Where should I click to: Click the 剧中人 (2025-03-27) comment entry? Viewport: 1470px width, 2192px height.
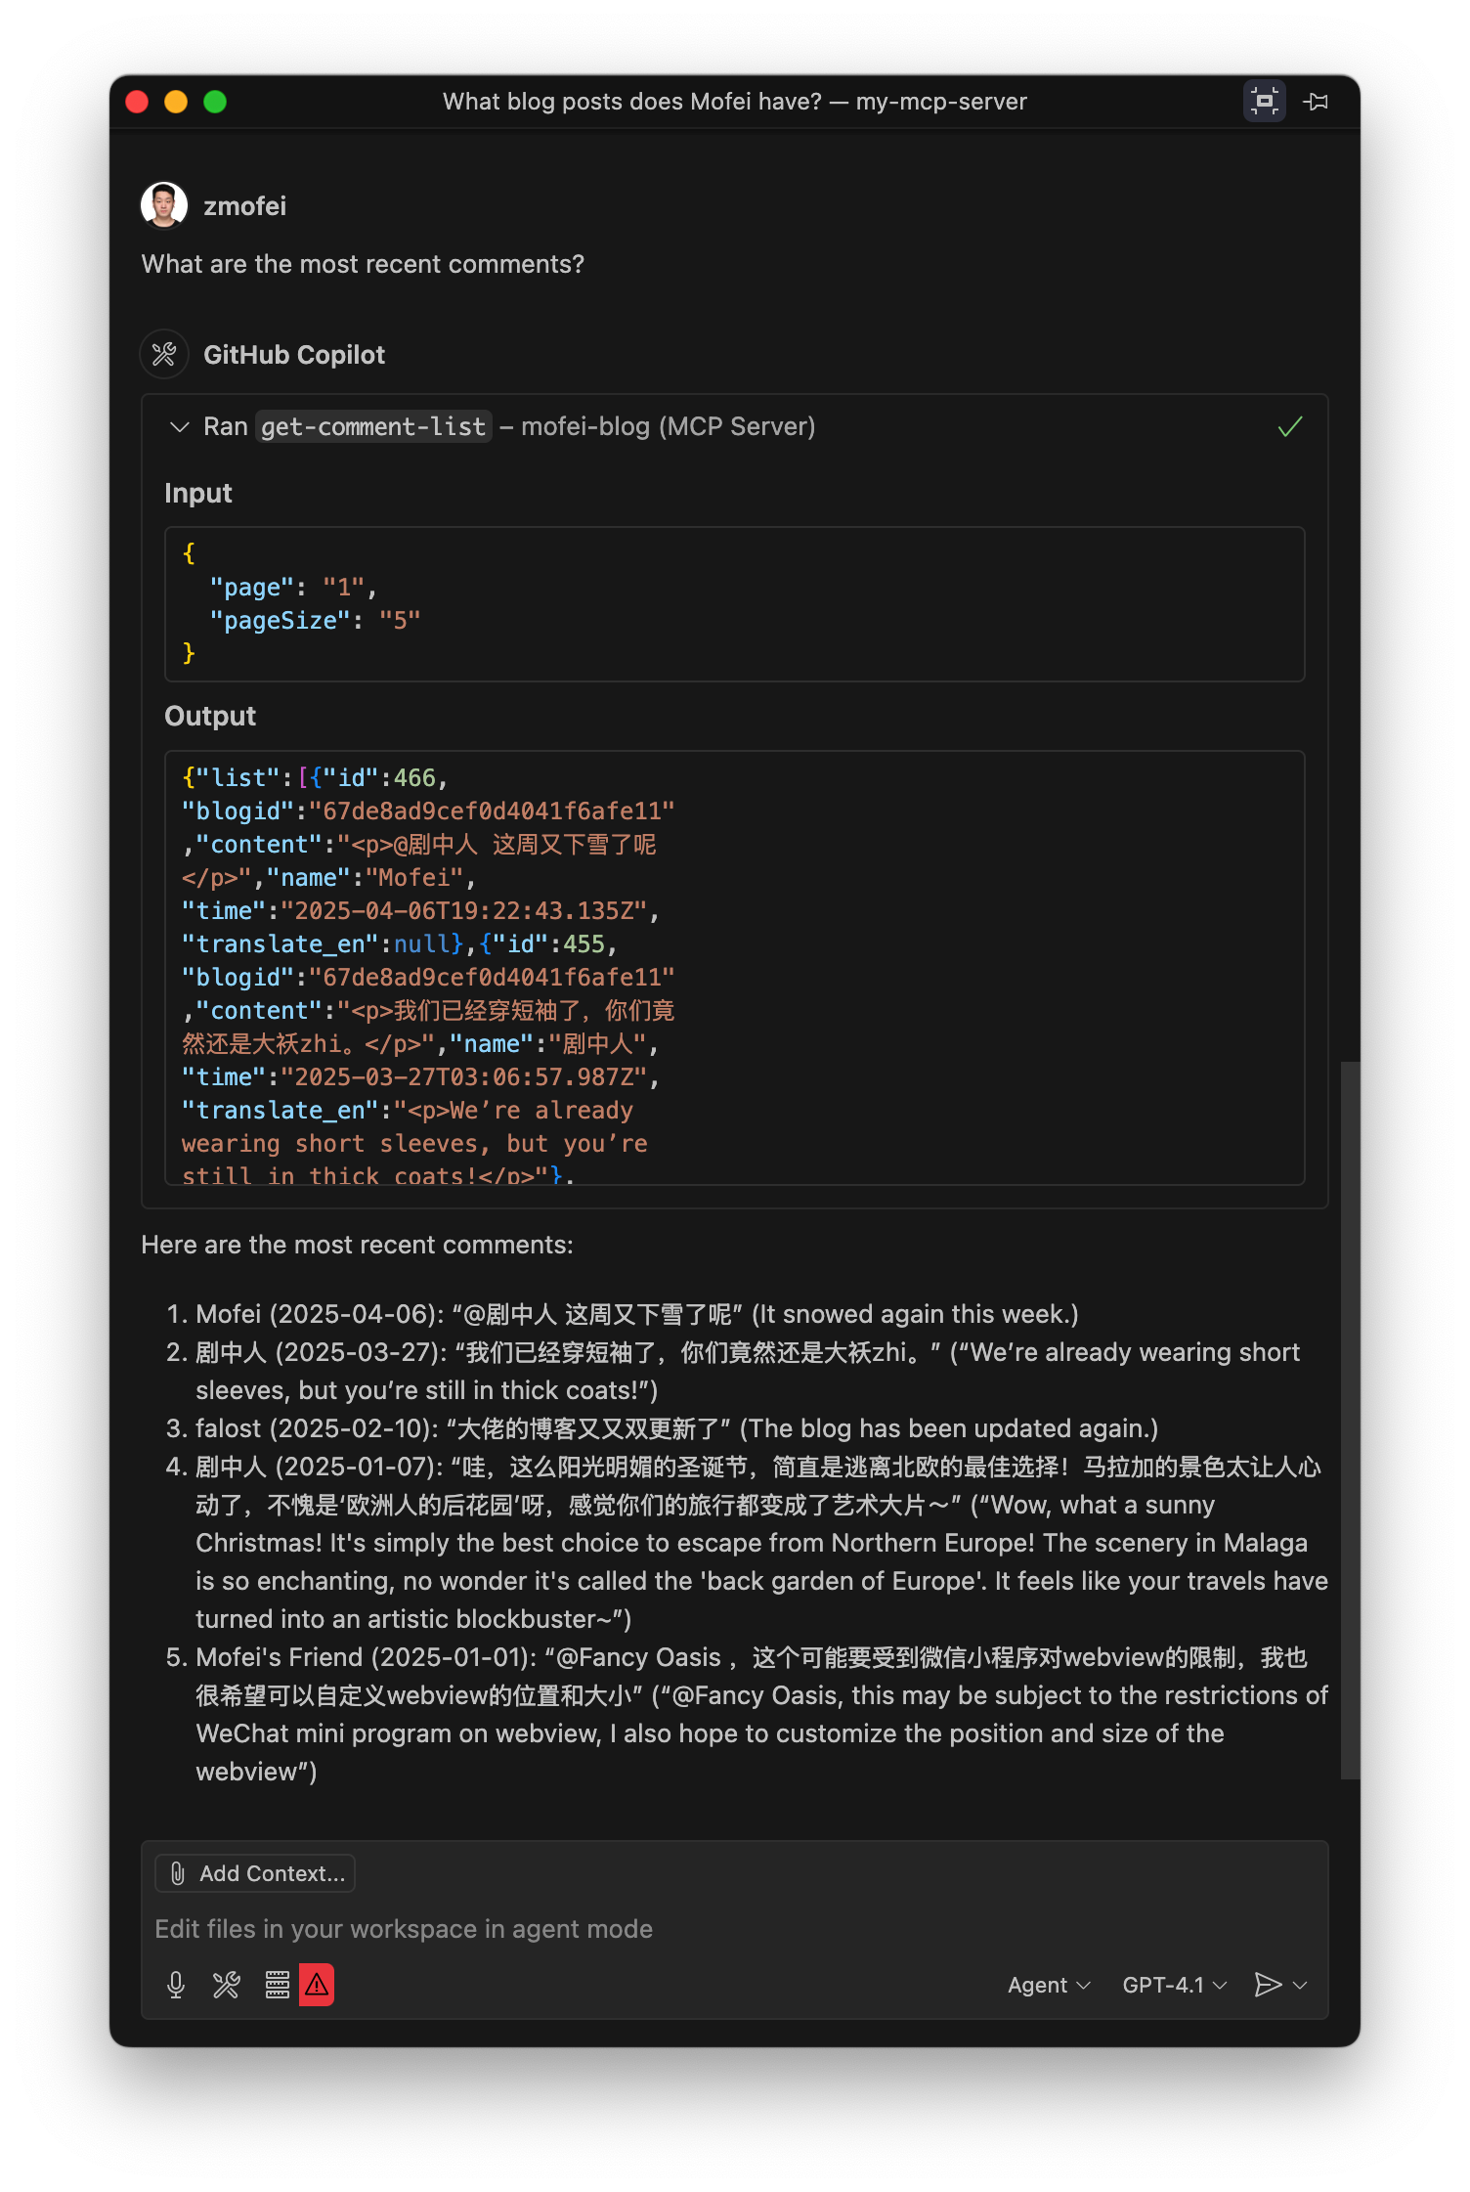[749, 1371]
